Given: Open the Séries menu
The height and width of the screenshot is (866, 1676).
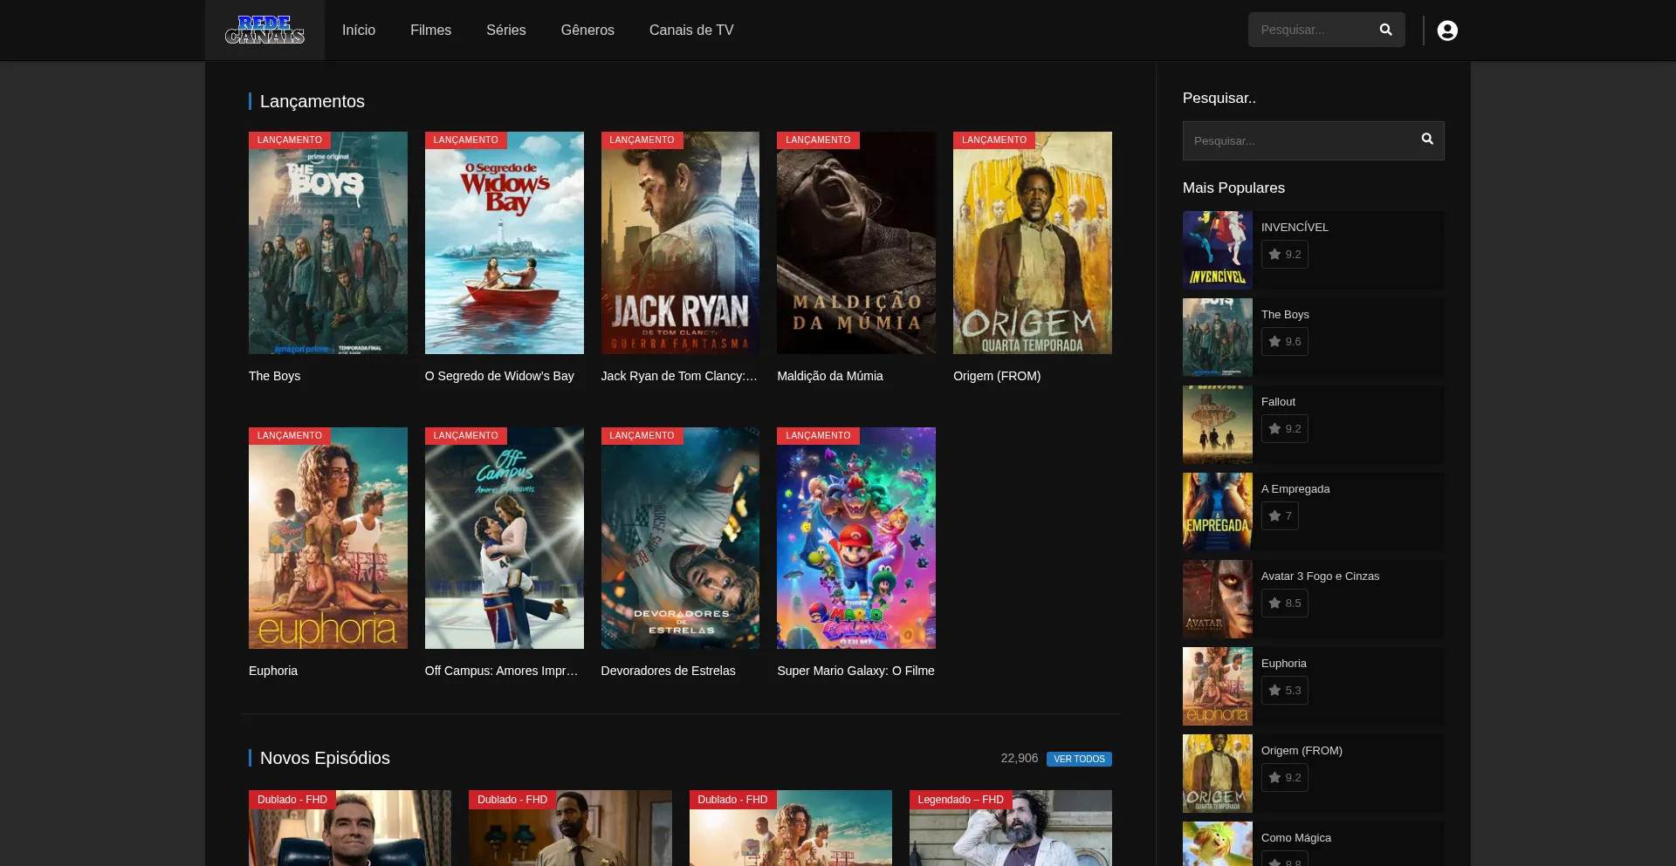Looking at the screenshot, I should click(x=506, y=30).
